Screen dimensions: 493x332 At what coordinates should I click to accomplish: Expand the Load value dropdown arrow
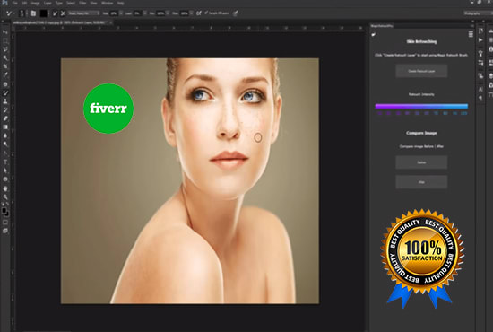pyautogui.click(x=144, y=13)
